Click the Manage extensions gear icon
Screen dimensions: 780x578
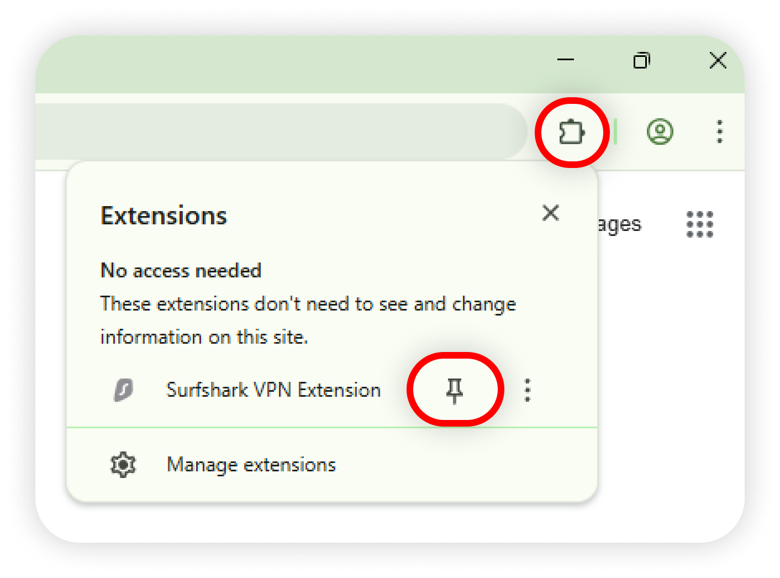[x=123, y=465]
